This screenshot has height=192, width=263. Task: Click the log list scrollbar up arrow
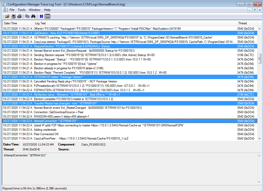pos(260,28)
